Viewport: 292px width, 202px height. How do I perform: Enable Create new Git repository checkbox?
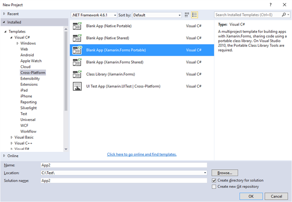(x=214, y=187)
